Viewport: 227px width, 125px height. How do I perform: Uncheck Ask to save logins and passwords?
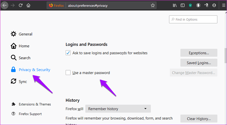tap(68, 53)
